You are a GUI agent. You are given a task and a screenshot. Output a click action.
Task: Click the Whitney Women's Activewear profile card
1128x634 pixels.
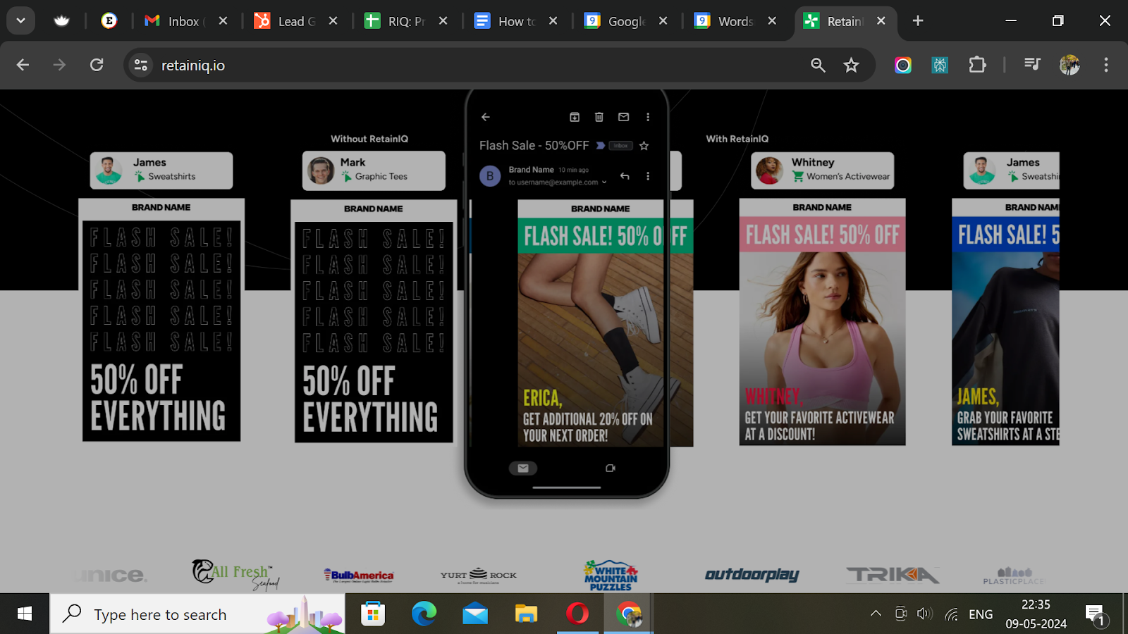tap(822, 170)
